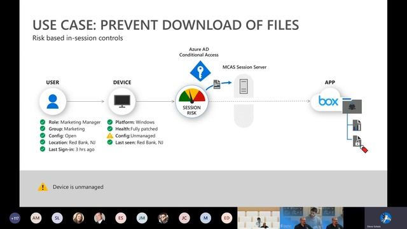Click the green check next to Config: Open
This screenshot has height=229, width=407.
(43, 135)
